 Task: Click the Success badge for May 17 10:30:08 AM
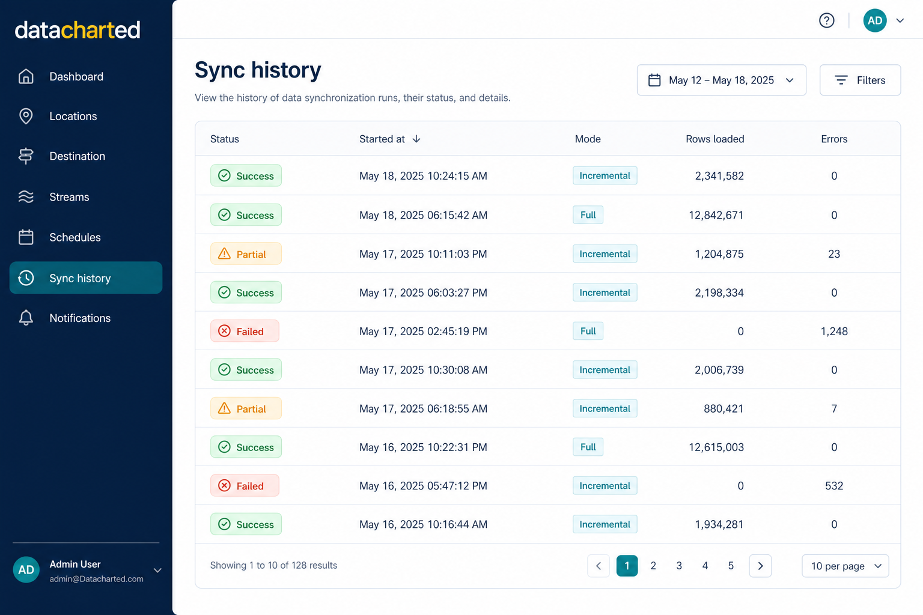click(246, 370)
